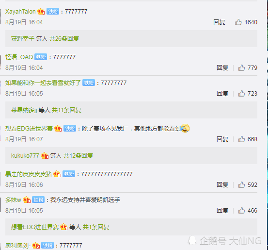Like 暴走的皮皮皮皮猪's comment
This screenshot has width=268, height=250.
[x=241, y=185]
